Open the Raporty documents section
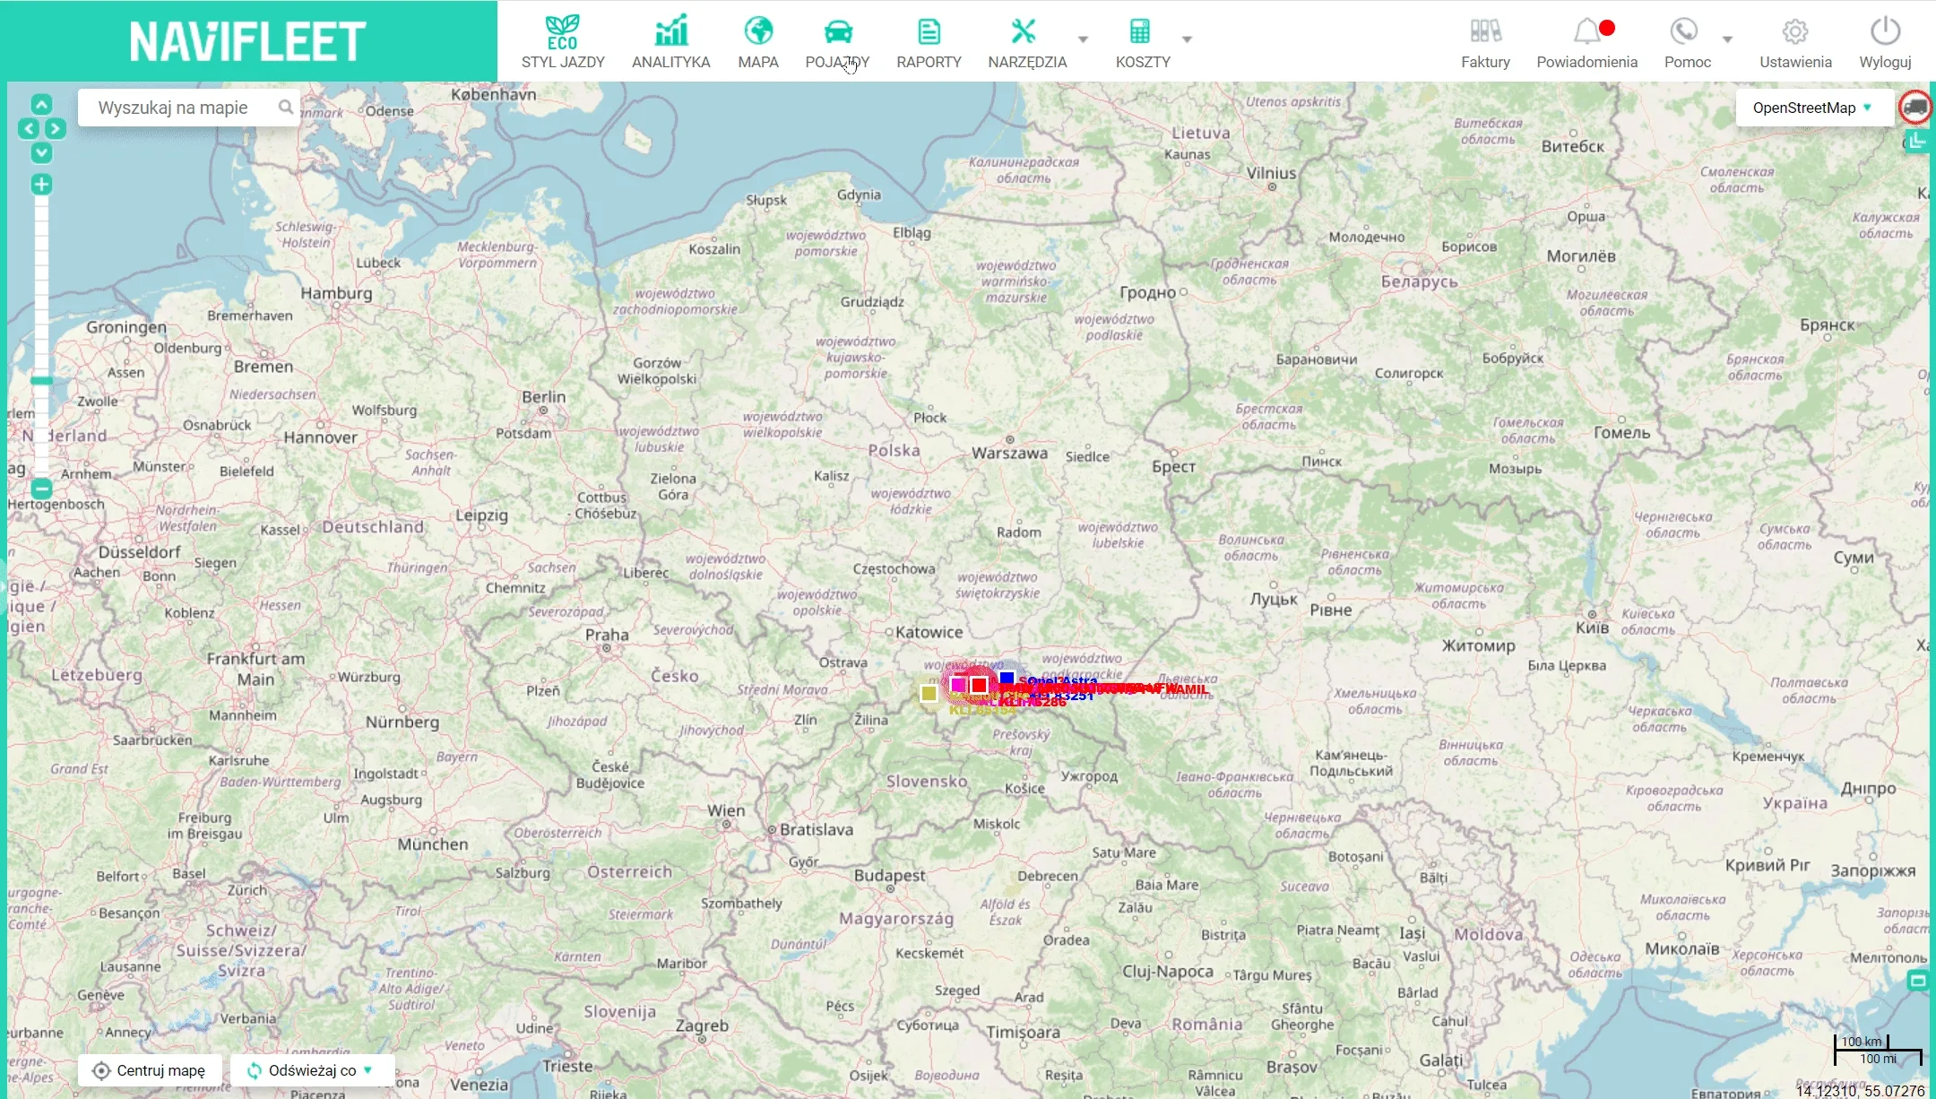 (929, 42)
